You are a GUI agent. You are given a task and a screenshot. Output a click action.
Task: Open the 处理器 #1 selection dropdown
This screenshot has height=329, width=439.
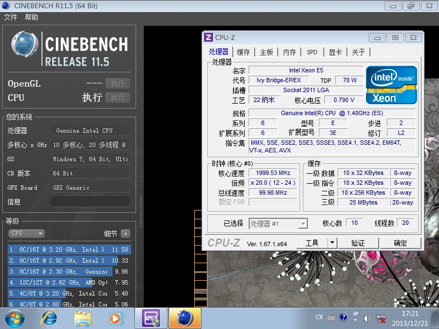(x=278, y=224)
